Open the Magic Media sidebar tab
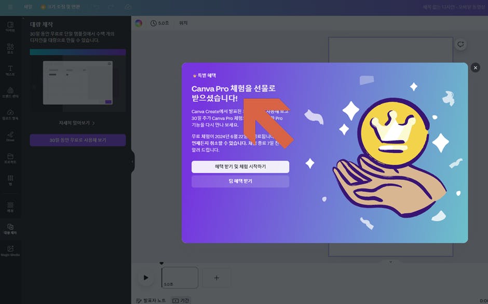Image resolution: width=488 pixels, height=304 pixels. [10, 251]
